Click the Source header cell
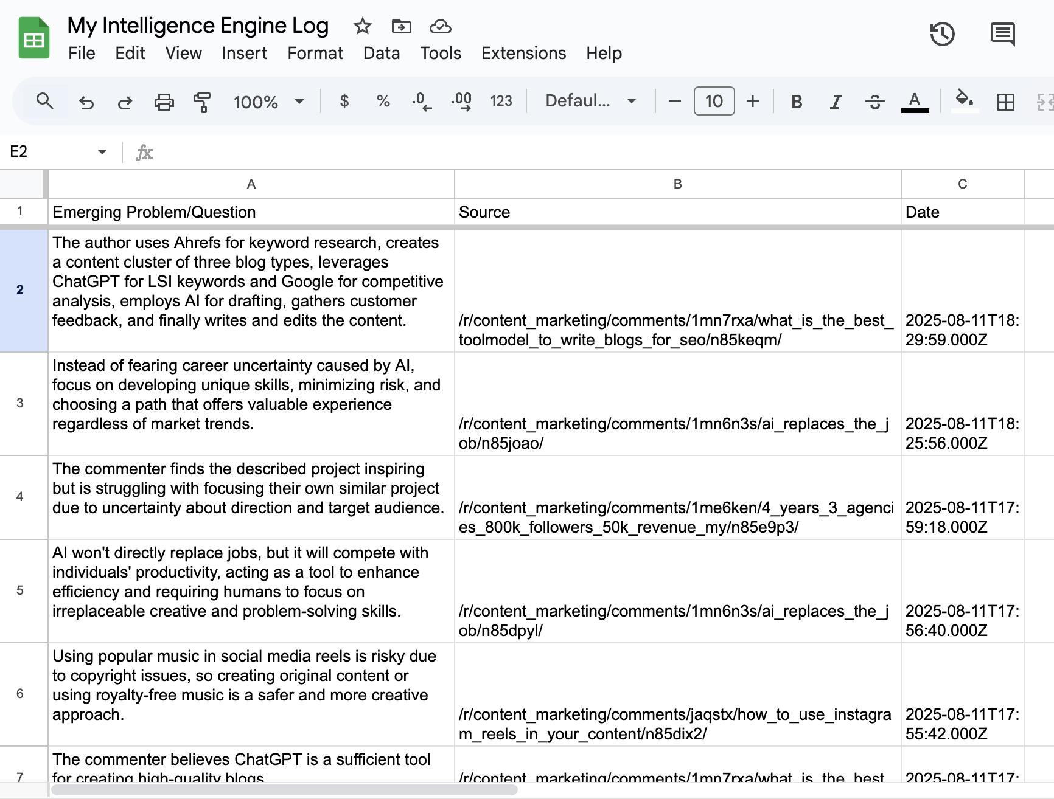 (677, 212)
